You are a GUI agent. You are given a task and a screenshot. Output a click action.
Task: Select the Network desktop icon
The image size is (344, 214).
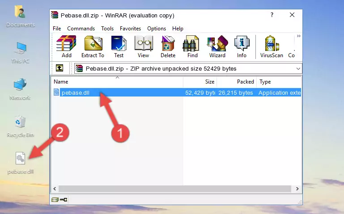click(20, 89)
